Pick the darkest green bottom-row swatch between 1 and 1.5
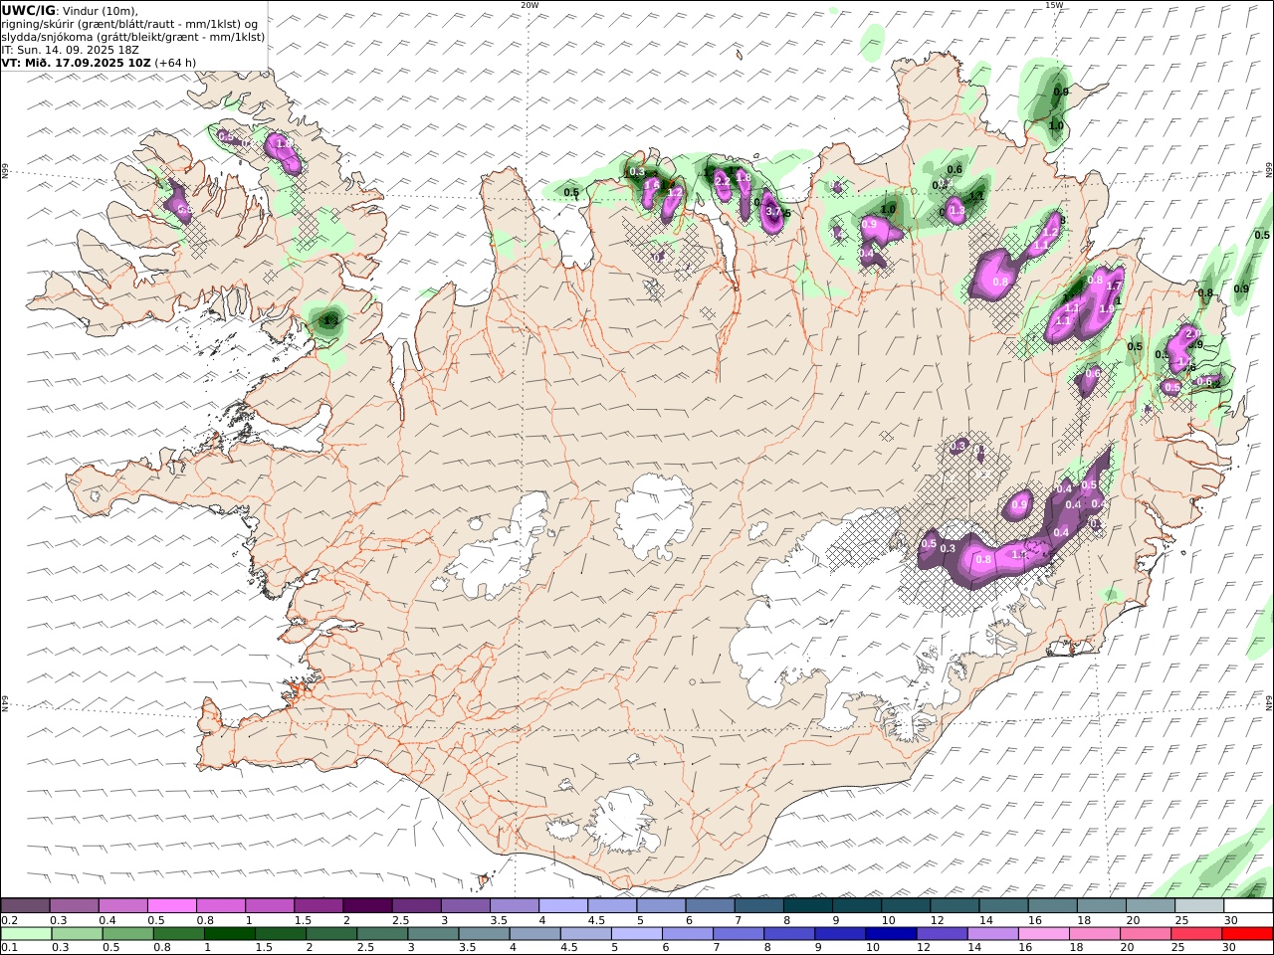Viewport: 1274px width, 955px height. 229,934
